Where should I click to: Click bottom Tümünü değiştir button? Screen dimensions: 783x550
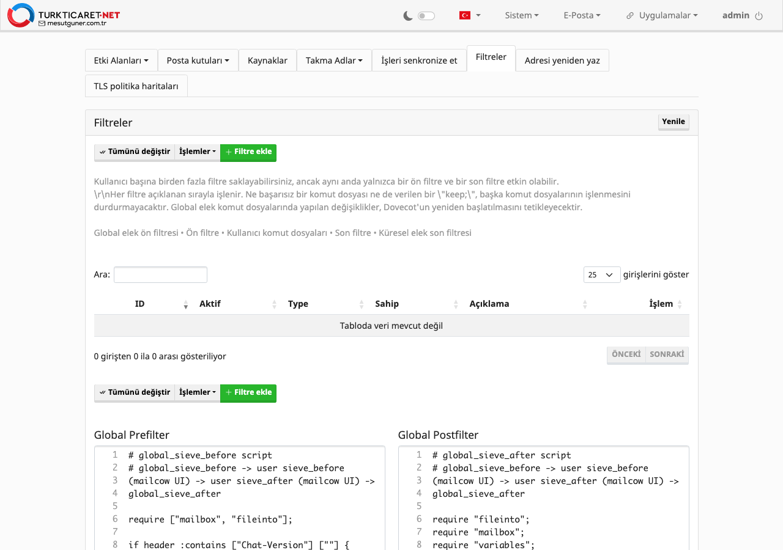(135, 393)
